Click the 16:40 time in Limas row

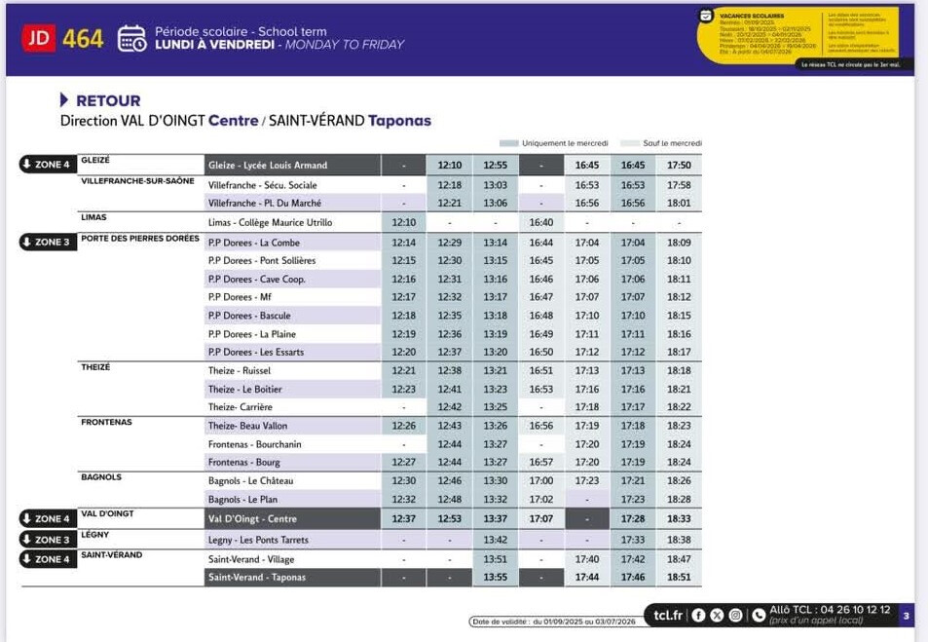click(541, 222)
